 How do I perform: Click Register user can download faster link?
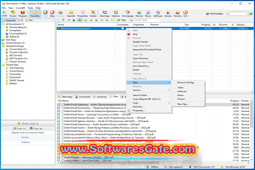(x=28, y=132)
